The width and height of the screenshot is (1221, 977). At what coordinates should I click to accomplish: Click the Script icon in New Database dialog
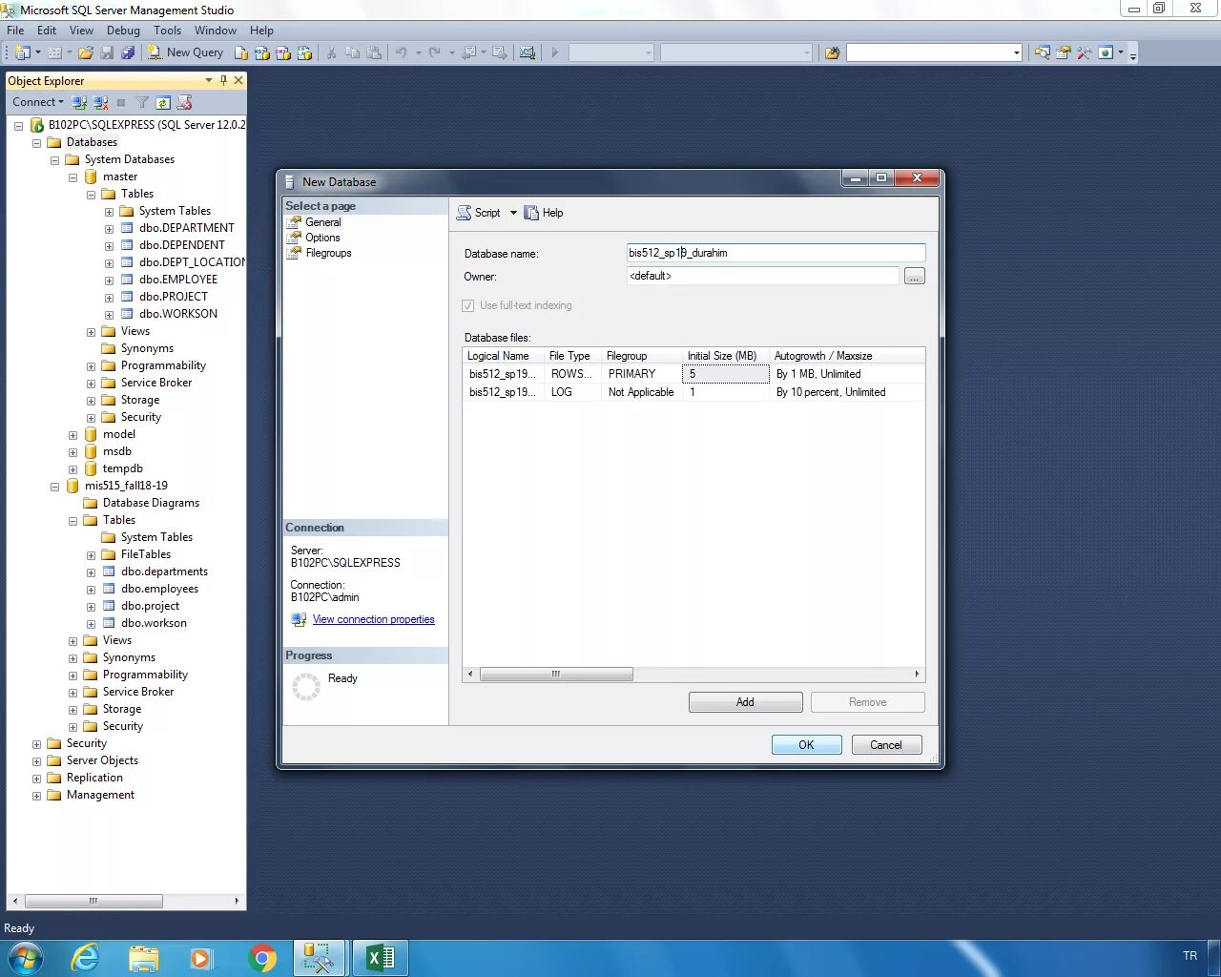[x=479, y=213]
